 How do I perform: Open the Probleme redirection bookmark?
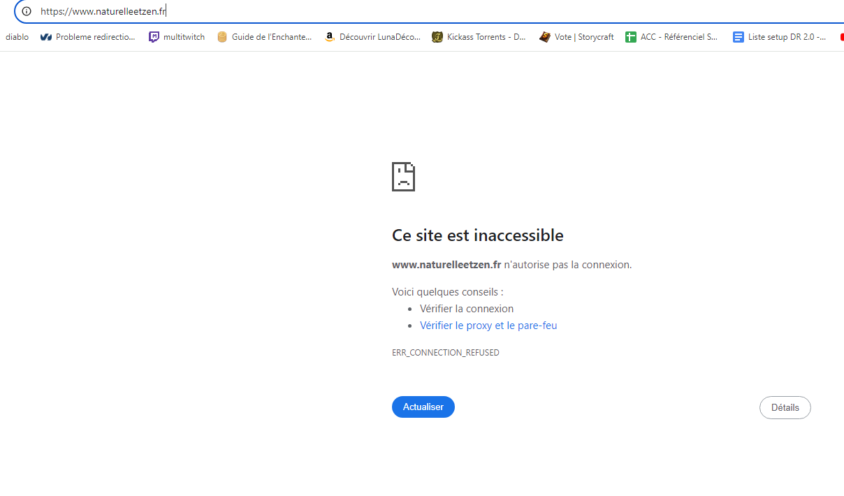pyautogui.click(x=88, y=37)
